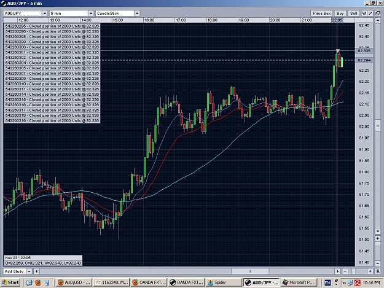Click the Price Box button
Image resolution: width=384 pixels, height=288 pixels.
(x=321, y=14)
